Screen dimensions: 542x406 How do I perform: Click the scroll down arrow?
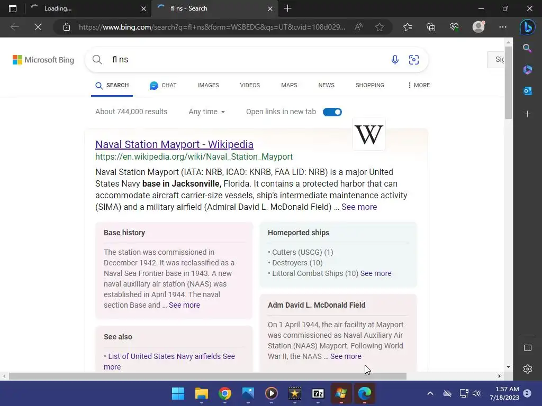click(508, 367)
